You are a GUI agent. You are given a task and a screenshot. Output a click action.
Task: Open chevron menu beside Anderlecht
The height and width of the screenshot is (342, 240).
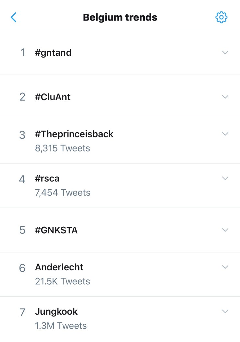[225, 267]
